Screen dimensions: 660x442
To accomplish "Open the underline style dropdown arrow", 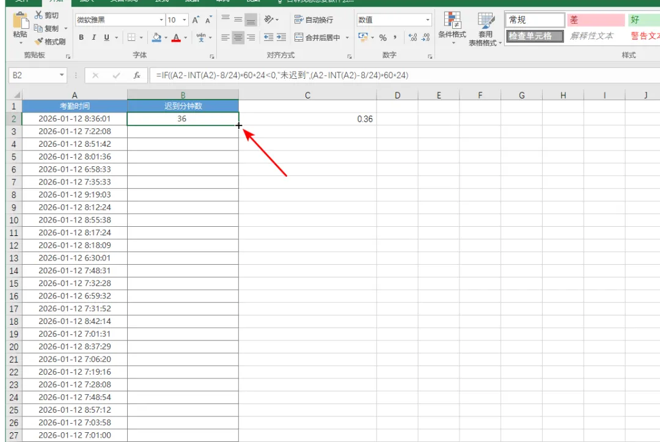I will (117, 37).
